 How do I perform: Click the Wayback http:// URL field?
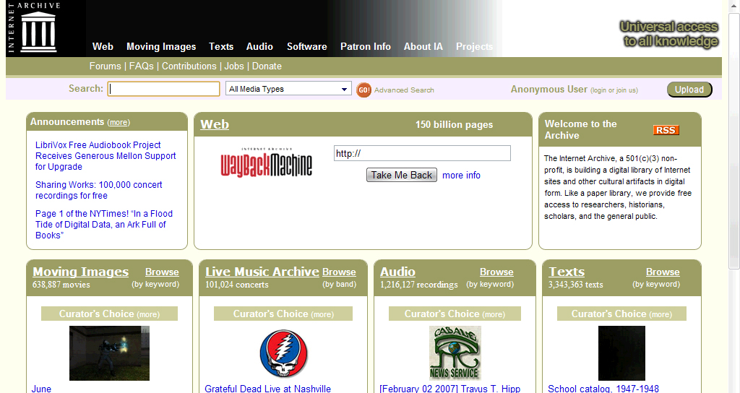click(x=422, y=153)
